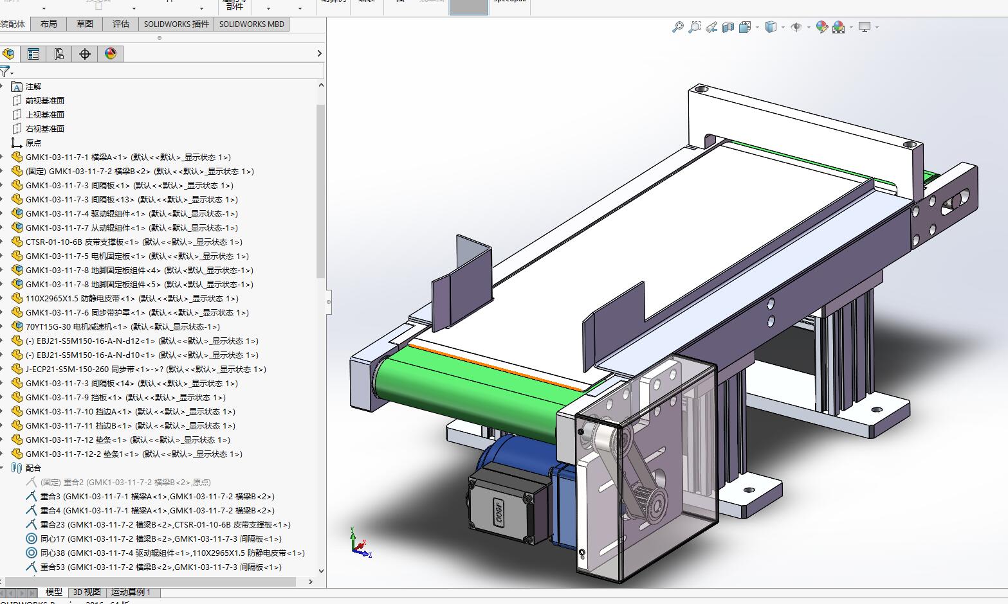The width and height of the screenshot is (1008, 604).
Task: Select the 原点 origin item
Action: click(x=33, y=143)
